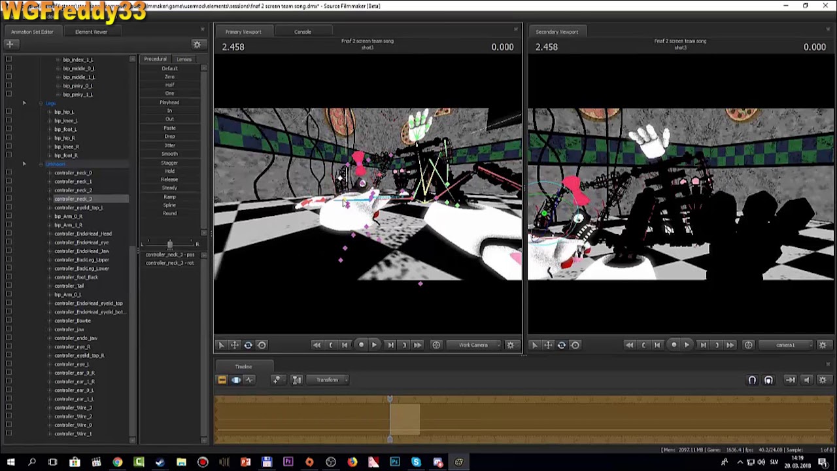Click the Windows Start button
837x471 pixels.
(x=10, y=462)
